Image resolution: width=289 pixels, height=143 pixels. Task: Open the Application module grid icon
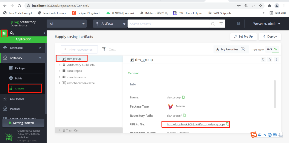4,33
